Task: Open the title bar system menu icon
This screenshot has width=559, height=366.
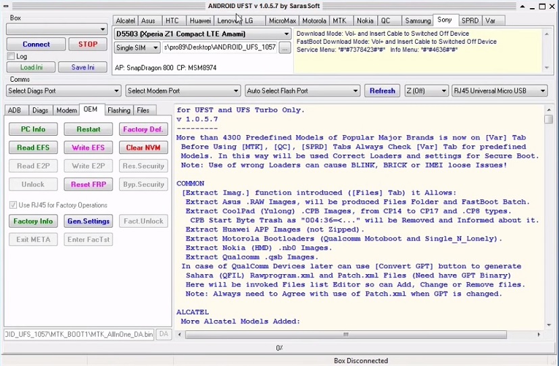Action: (x=5, y=6)
